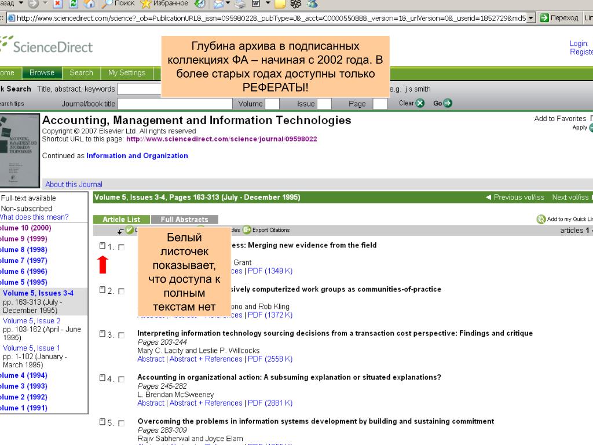The height and width of the screenshot is (445, 593).
Task: Go to Previous vol/iss
Action: (515, 197)
